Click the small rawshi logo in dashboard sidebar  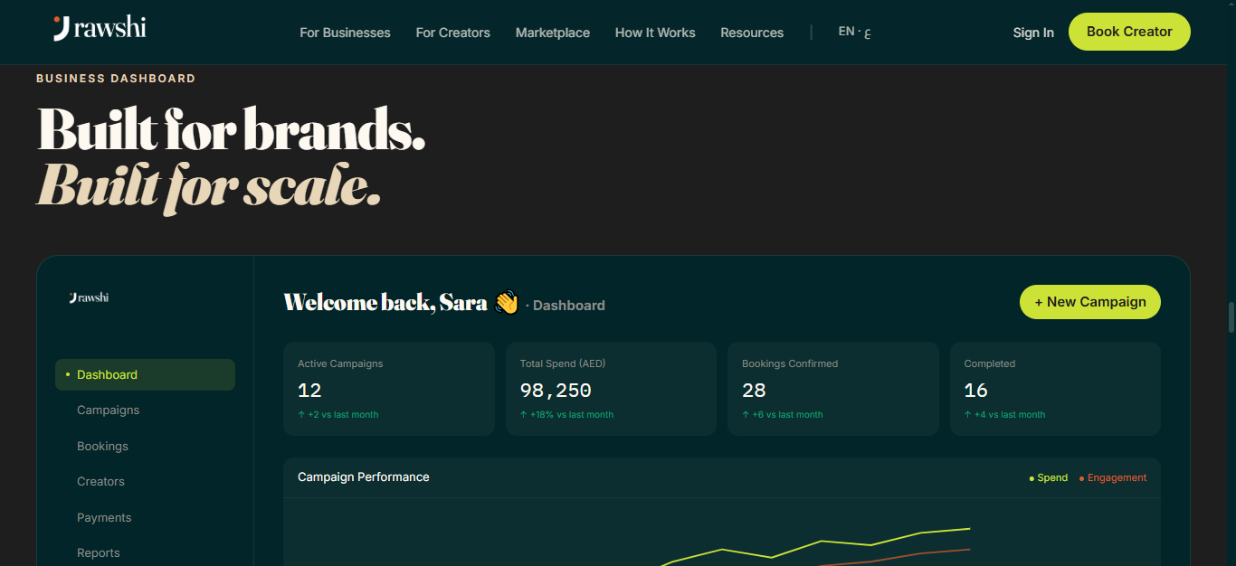[89, 297]
